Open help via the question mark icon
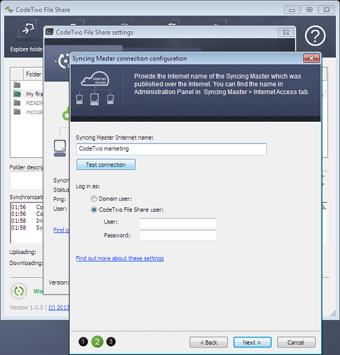340x355 pixels. pyautogui.click(x=315, y=36)
